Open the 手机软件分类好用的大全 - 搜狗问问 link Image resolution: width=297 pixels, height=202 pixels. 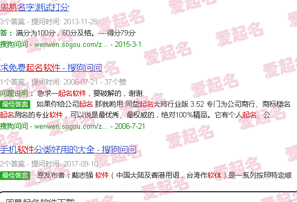(x=68, y=149)
